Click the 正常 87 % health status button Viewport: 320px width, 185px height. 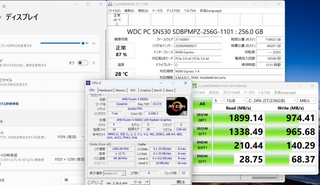click(x=121, y=51)
